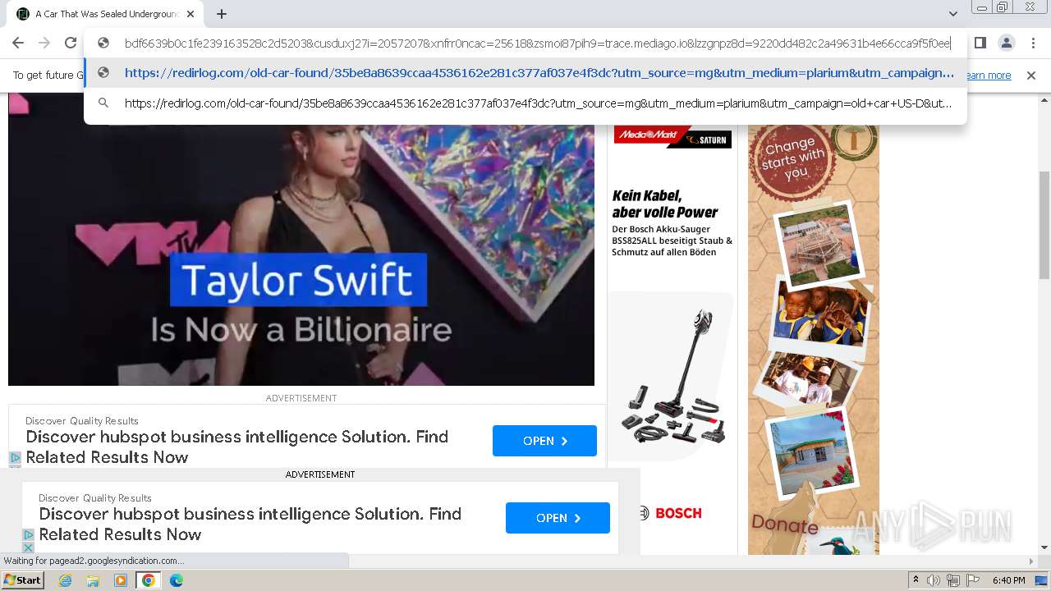The image size is (1051, 591).
Task: Launch Internet Explorer from taskbar
Action: click(65, 580)
